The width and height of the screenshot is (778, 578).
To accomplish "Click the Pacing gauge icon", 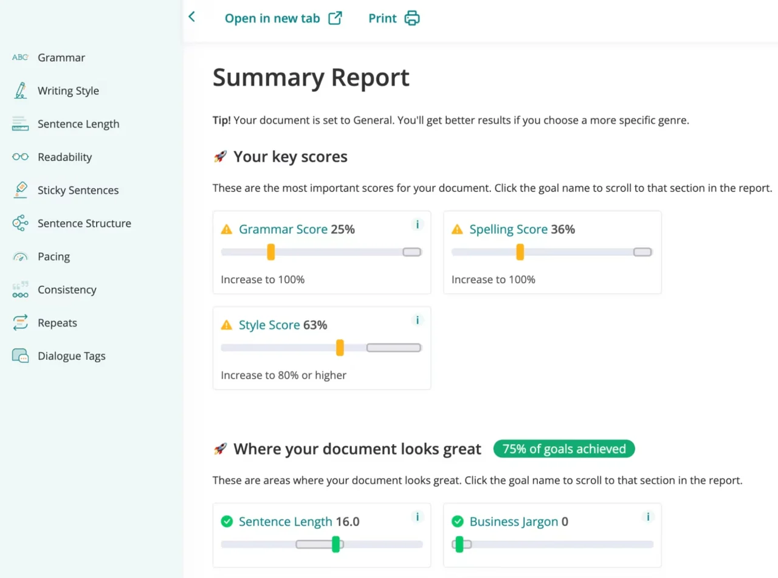I will pyautogui.click(x=20, y=256).
